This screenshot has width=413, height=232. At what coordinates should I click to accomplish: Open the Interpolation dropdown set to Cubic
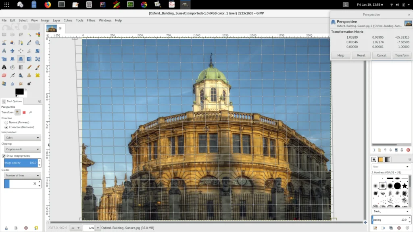23,138
